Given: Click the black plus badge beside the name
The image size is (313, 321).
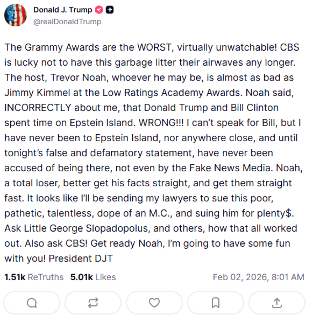Looking at the screenshot, I should (110, 10).
